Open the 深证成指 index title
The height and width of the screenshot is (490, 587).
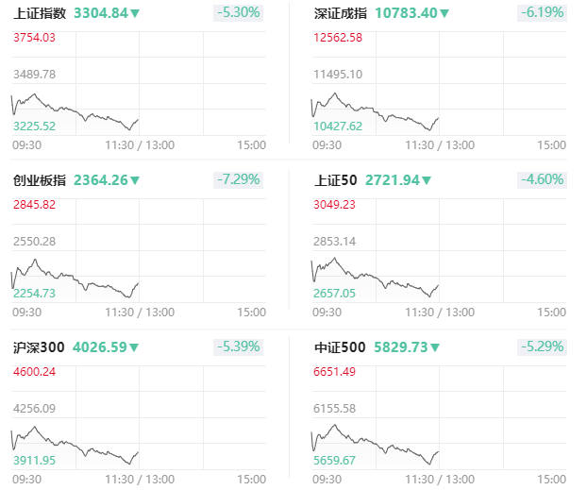tap(340, 13)
